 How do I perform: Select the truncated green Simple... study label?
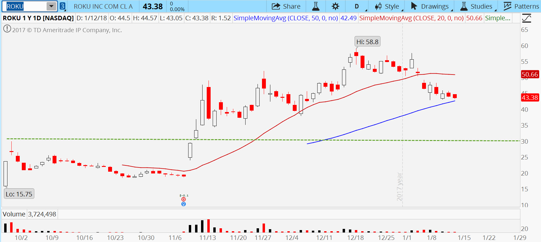[x=498, y=18]
